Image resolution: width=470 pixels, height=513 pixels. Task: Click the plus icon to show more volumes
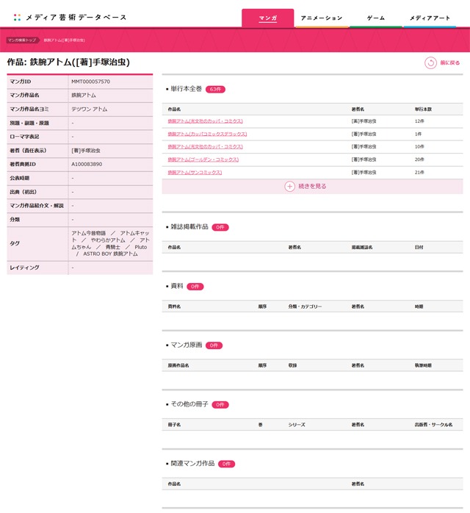[289, 187]
